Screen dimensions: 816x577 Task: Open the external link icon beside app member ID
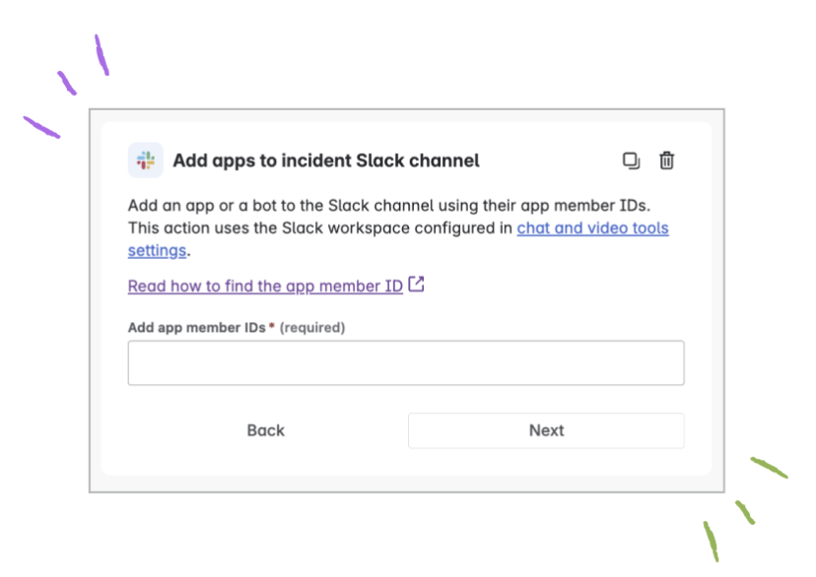[416, 285]
